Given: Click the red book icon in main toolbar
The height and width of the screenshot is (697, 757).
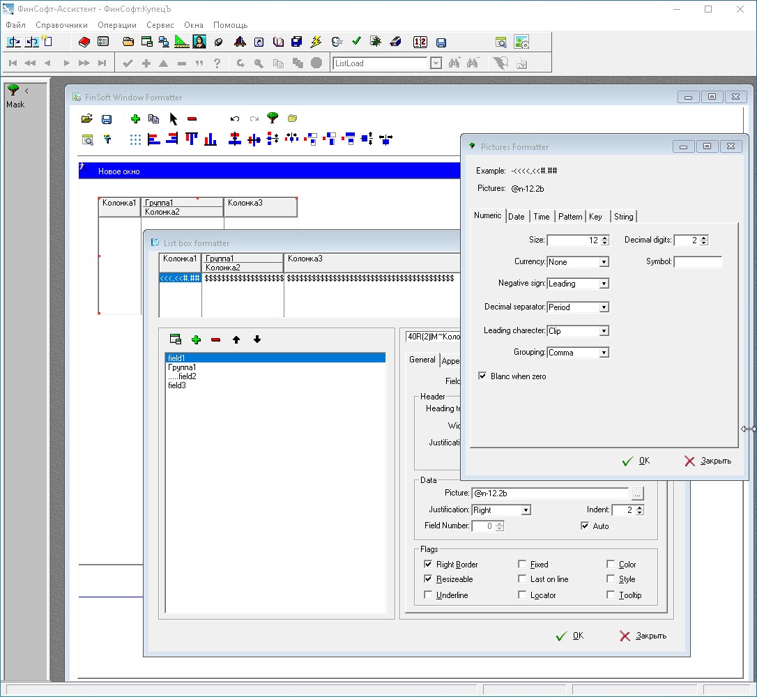Looking at the screenshot, I should [x=84, y=42].
